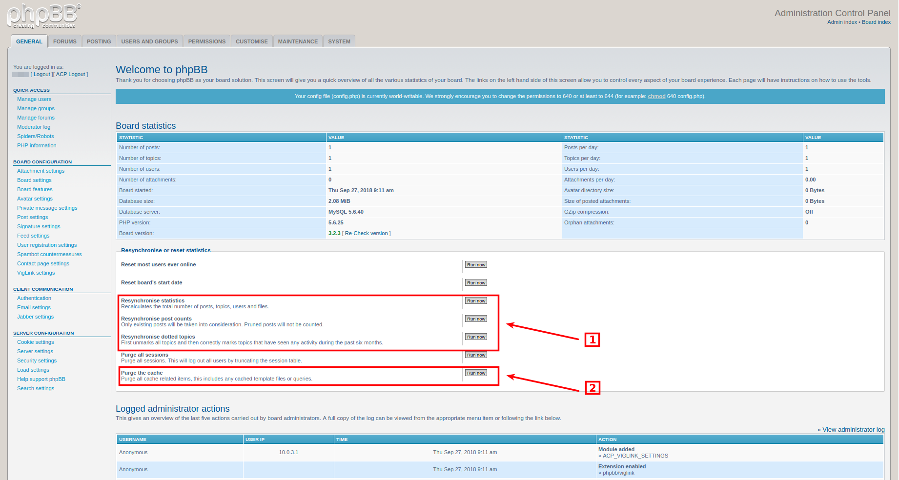Open Email settings
The height and width of the screenshot is (480, 899).
[x=34, y=307]
